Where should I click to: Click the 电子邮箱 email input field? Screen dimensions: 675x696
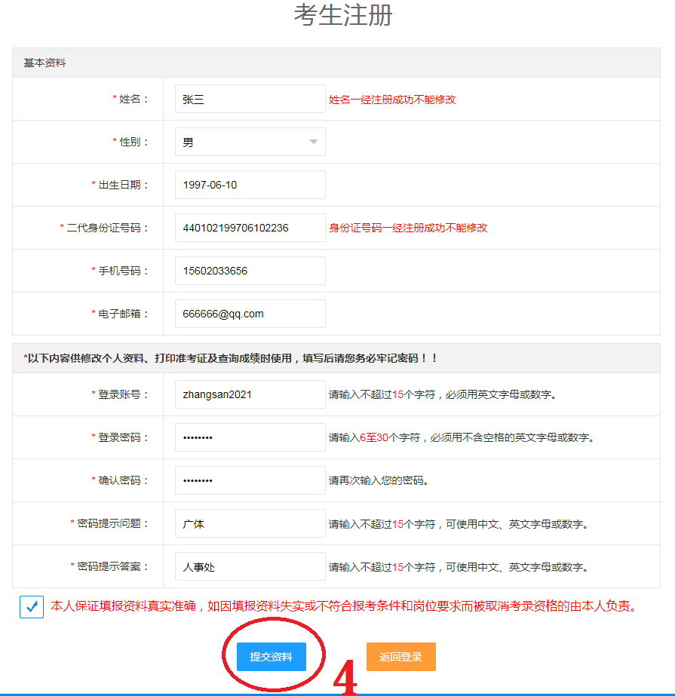tap(249, 314)
